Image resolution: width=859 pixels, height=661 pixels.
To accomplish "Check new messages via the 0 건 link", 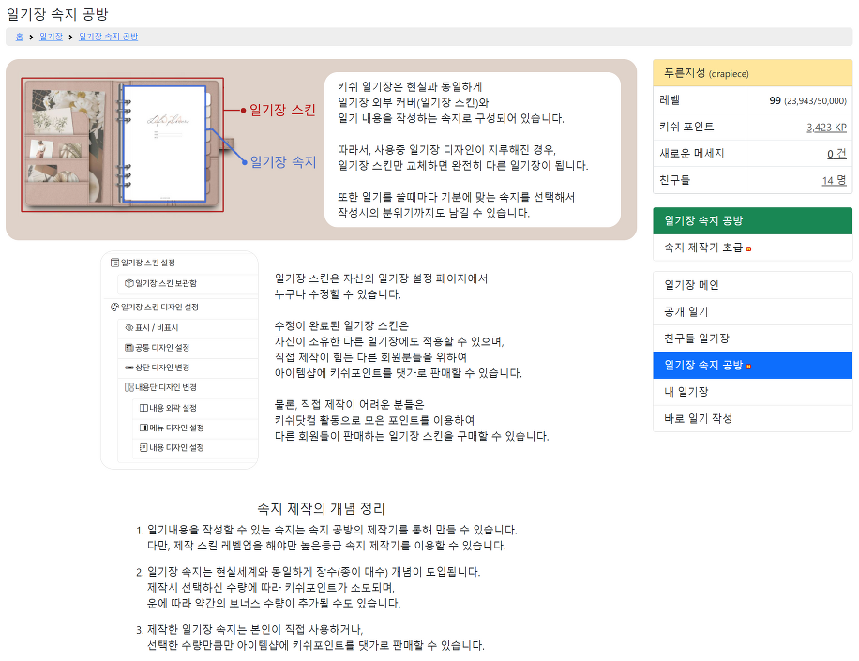I will [x=836, y=153].
